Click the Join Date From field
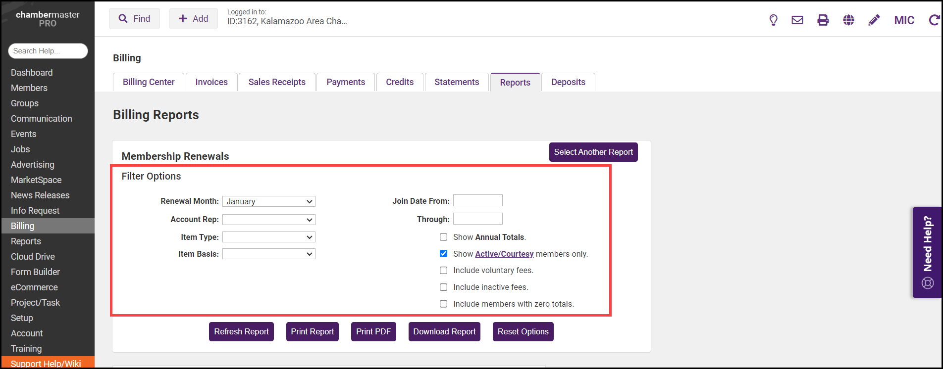Viewport: 943px width, 369px height. [477, 200]
